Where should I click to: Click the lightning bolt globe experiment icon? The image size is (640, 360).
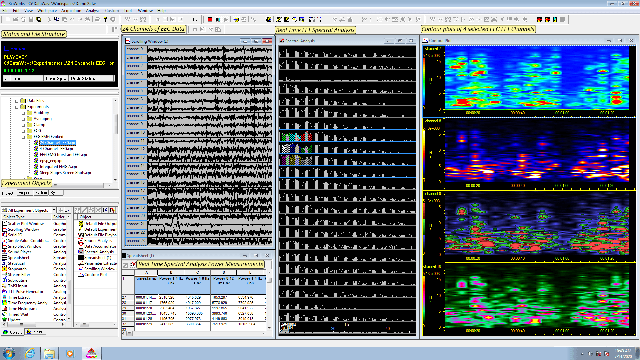click(269, 19)
